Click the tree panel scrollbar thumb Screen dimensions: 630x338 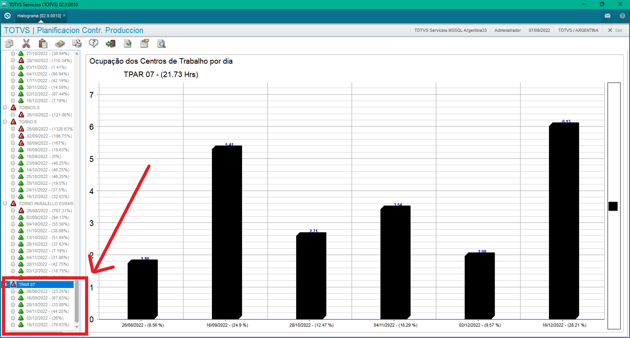77,301
